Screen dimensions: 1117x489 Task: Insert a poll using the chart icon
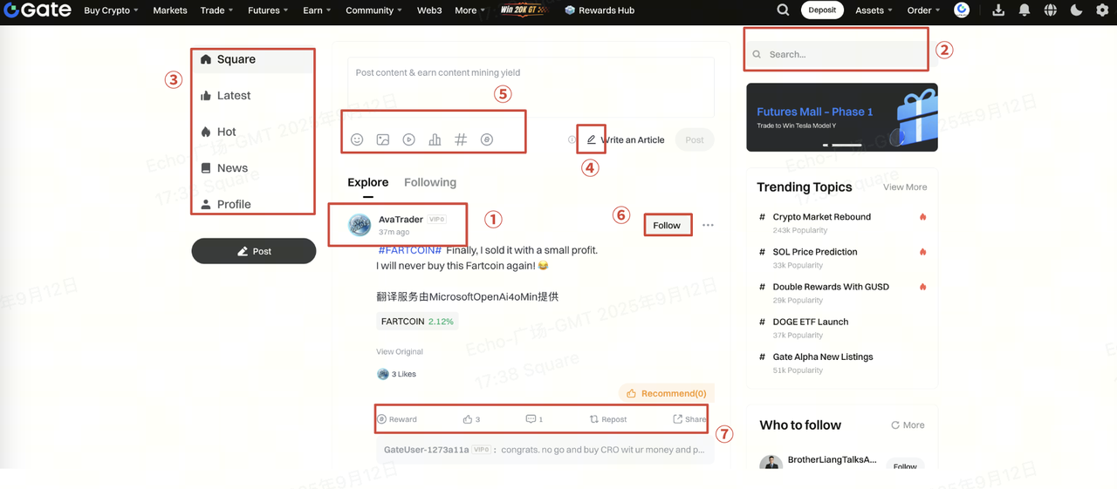click(435, 139)
